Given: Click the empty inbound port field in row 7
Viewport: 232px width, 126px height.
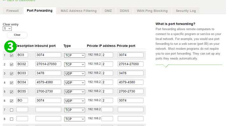Looking at the screenshot, I should click(x=48, y=109).
